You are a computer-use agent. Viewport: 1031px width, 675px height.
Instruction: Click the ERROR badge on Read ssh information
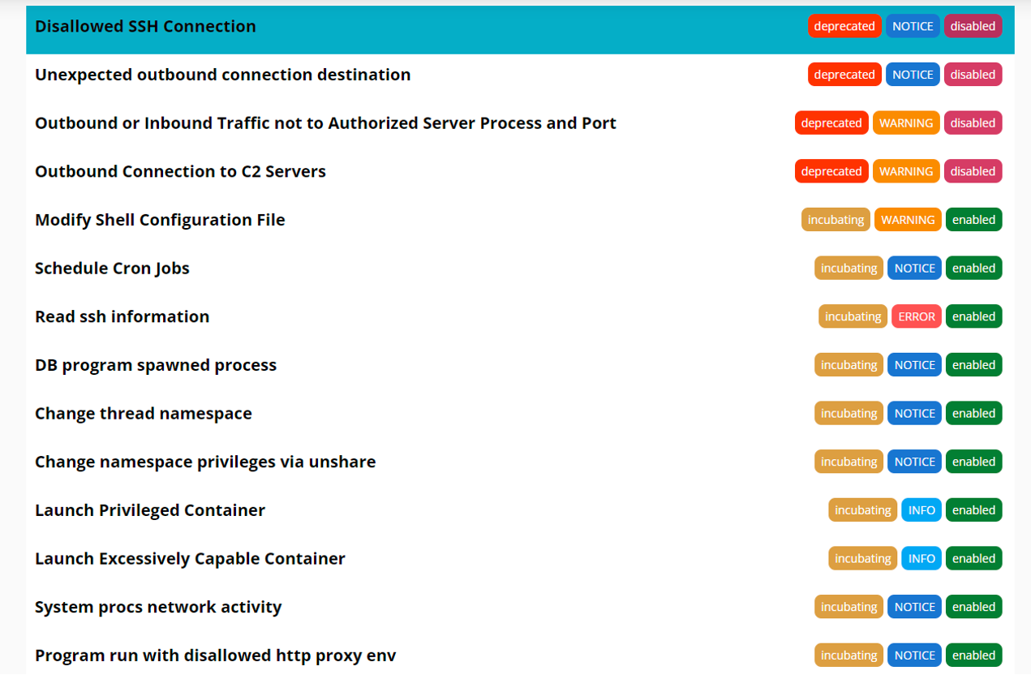pyautogui.click(x=916, y=316)
